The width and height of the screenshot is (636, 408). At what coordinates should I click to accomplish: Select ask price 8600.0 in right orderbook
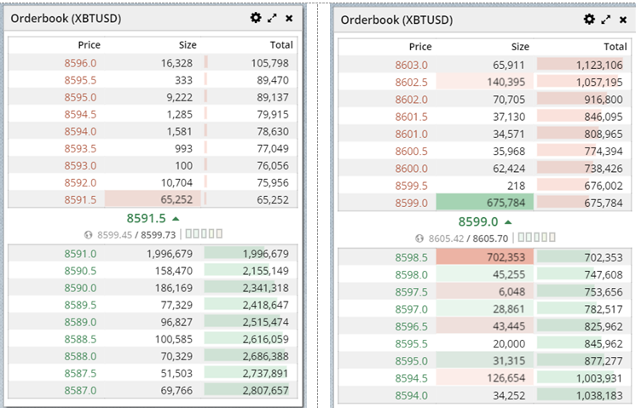(411, 168)
